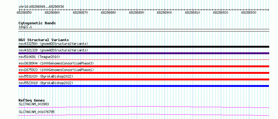Click the nsv5531020 (ByrskaBishop2022) label
Screen dimensions: 278x119
(x=46, y=76)
